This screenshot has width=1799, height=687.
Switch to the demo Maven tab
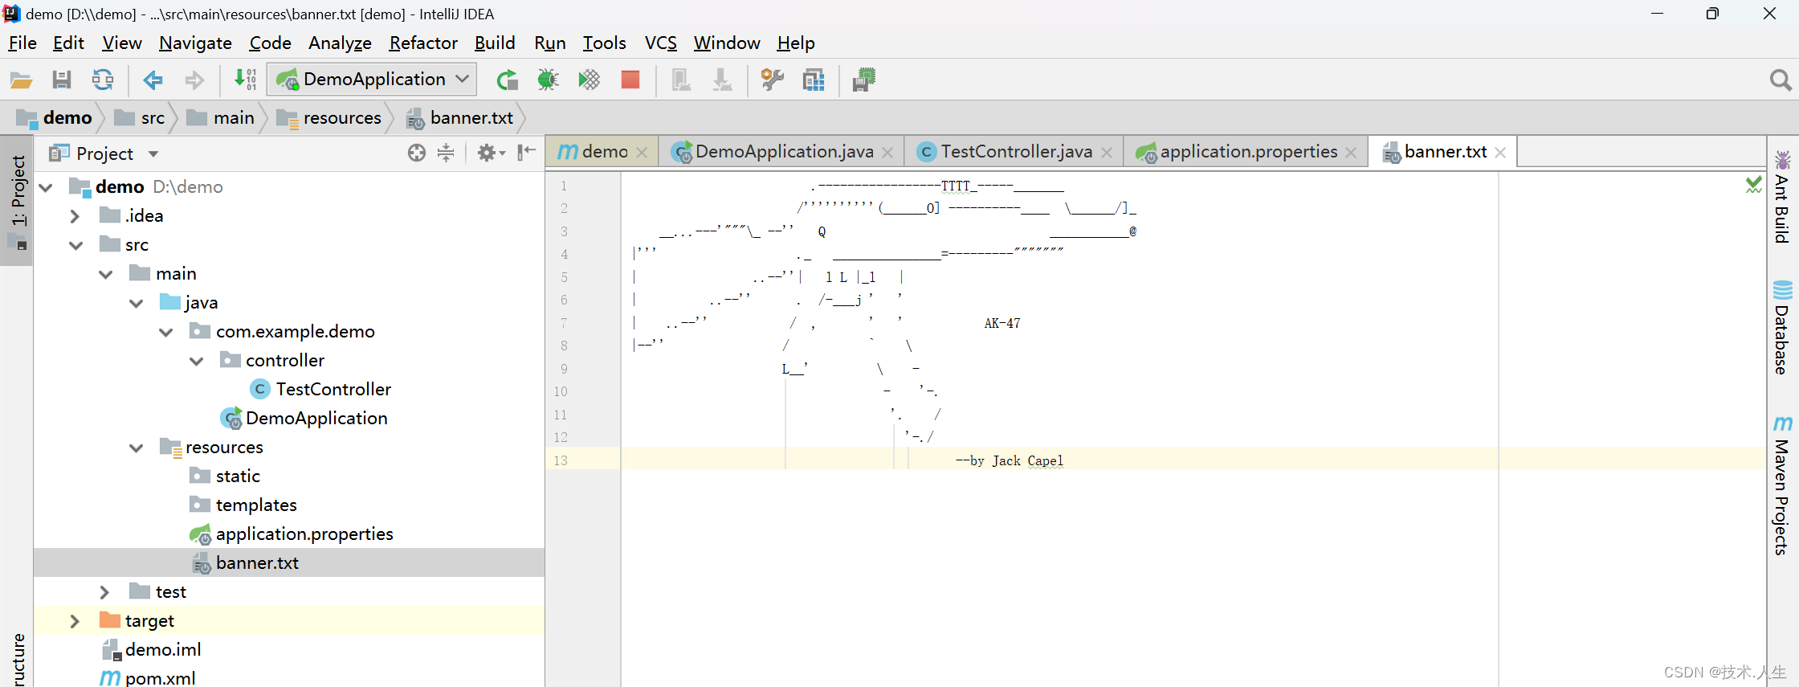[x=604, y=151]
